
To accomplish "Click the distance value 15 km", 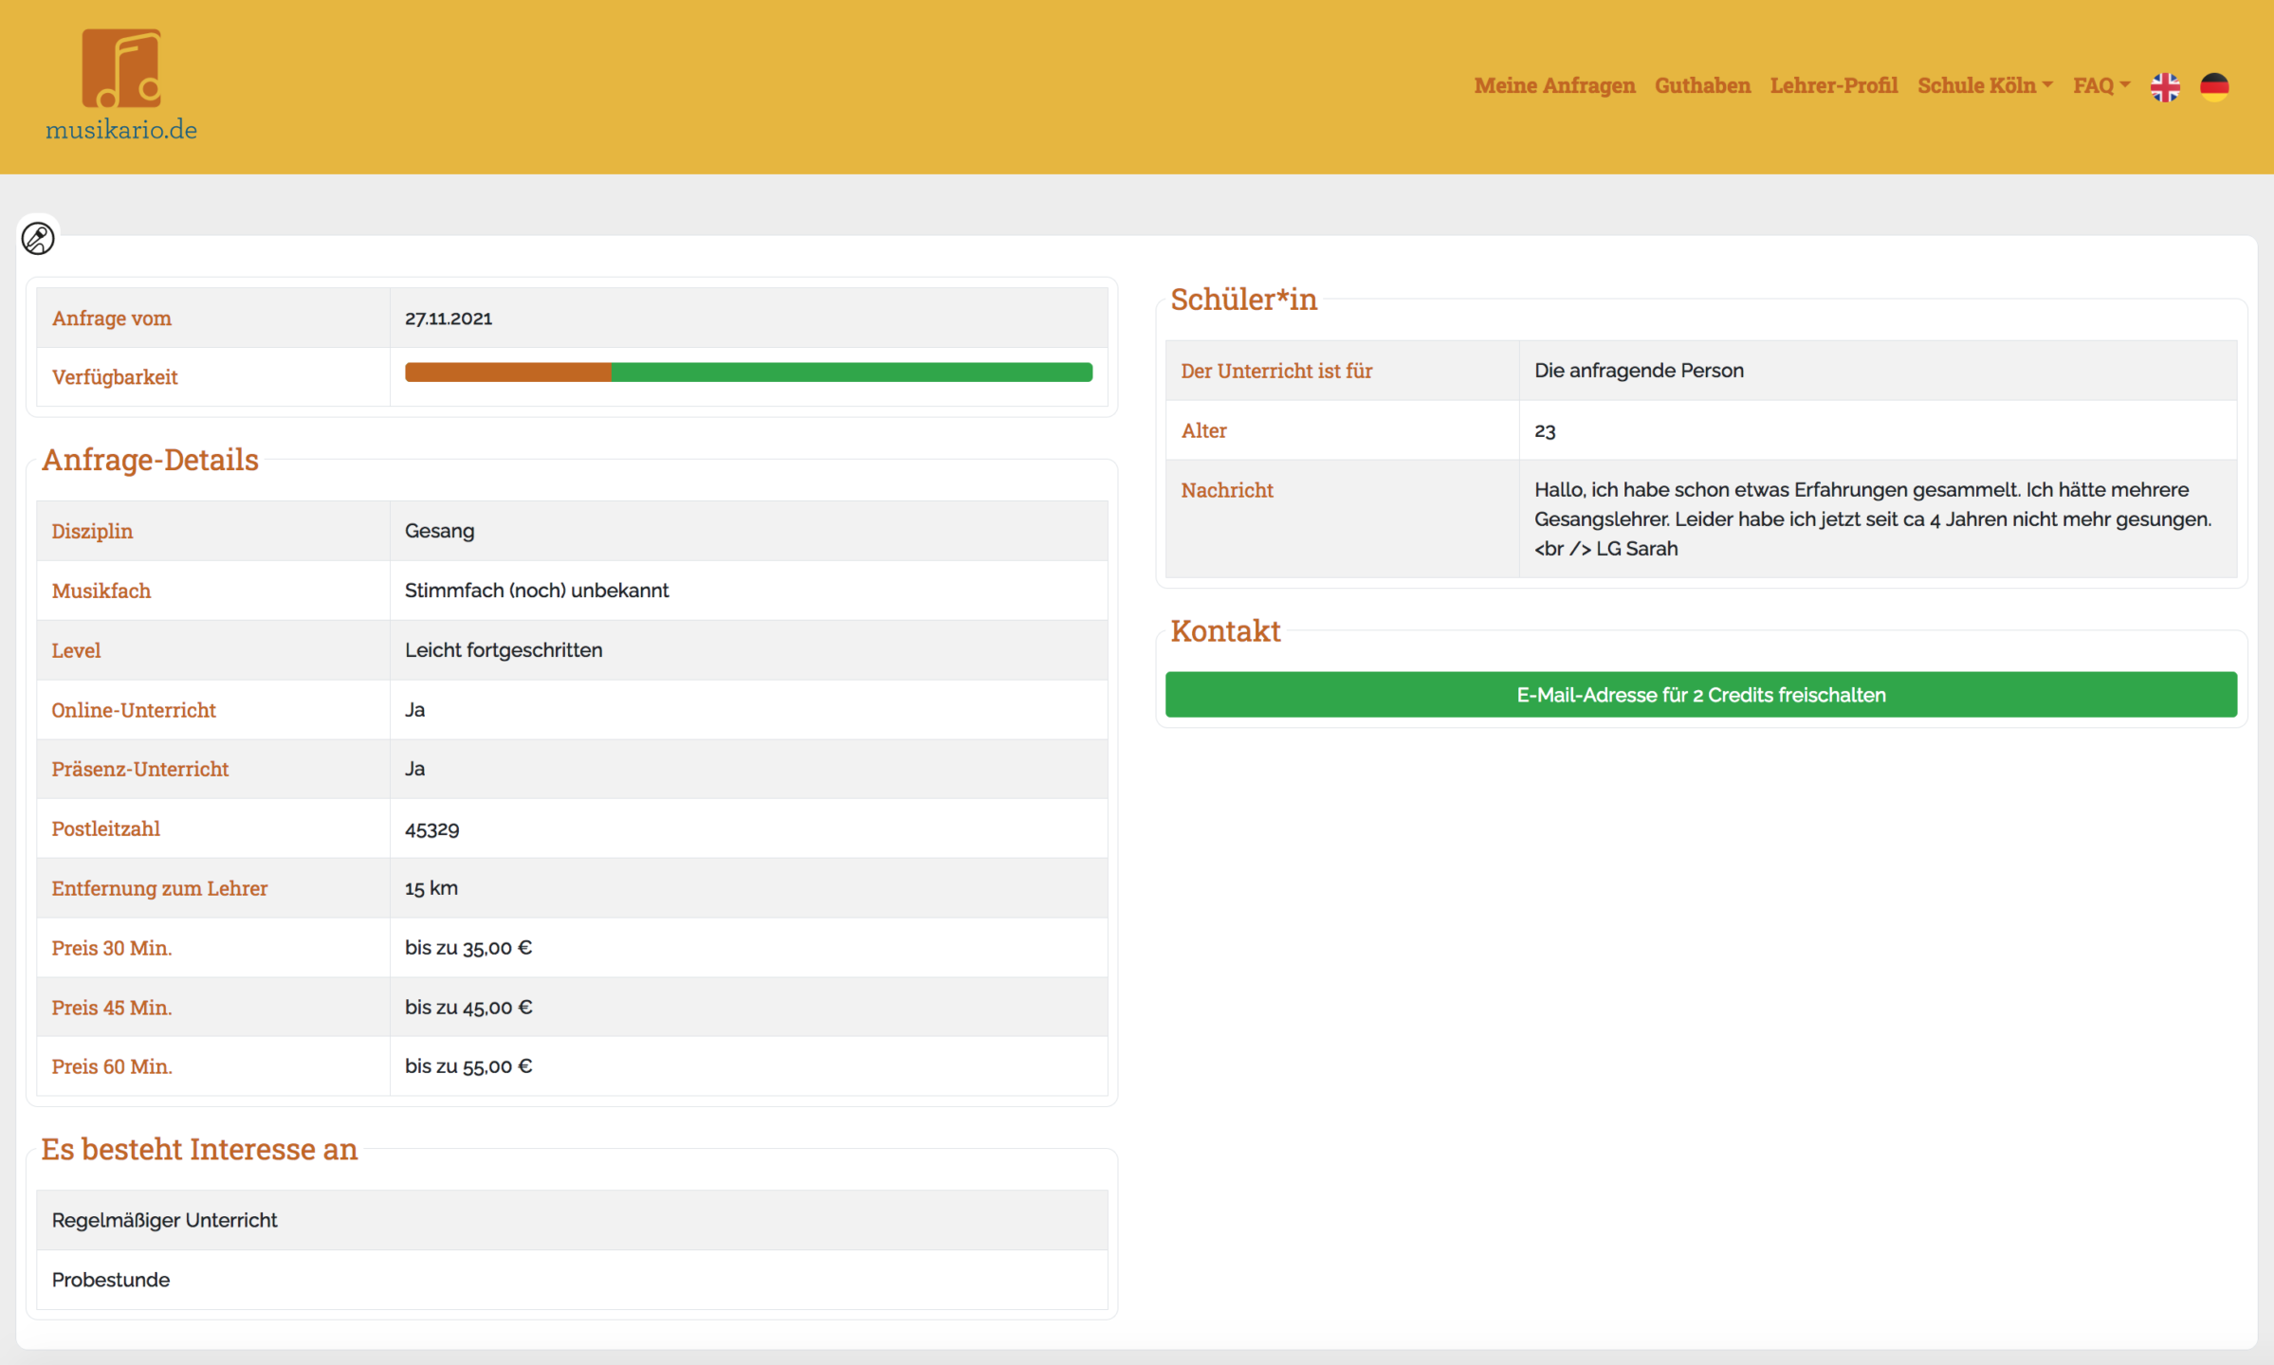I will click(x=431, y=888).
